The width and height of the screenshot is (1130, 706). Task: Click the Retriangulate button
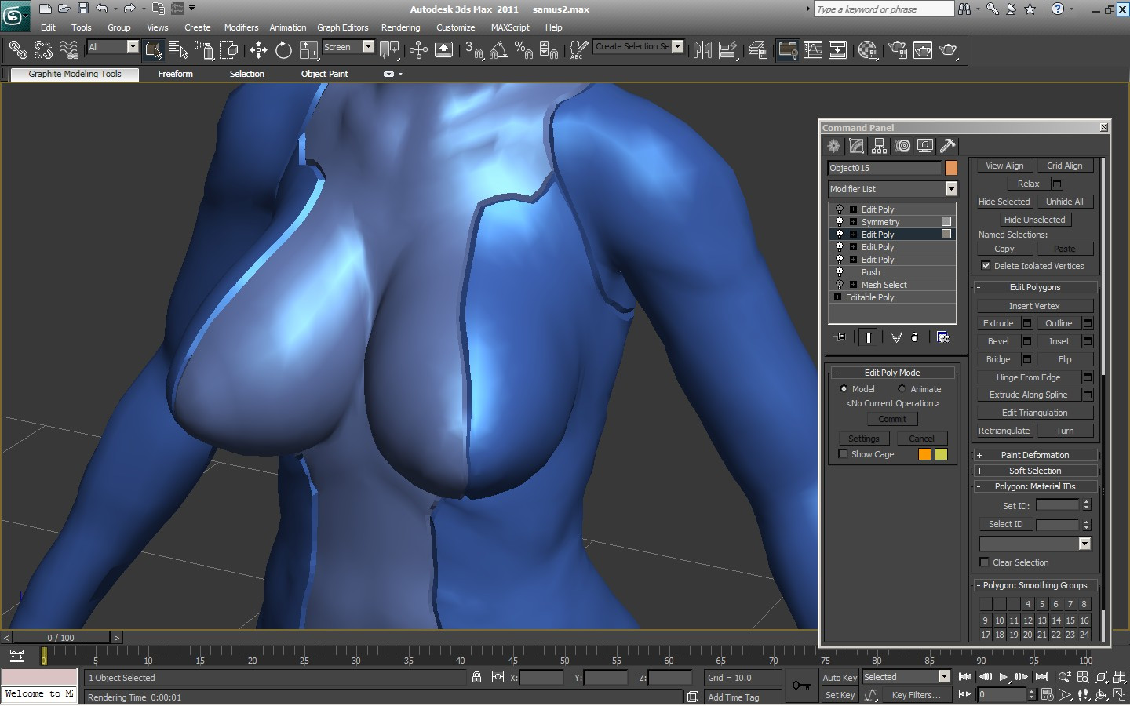coord(1004,431)
